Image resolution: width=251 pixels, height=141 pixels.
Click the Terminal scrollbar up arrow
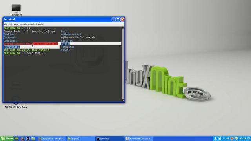(123, 28)
